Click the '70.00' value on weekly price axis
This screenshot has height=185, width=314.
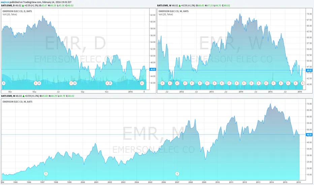(309, 14)
